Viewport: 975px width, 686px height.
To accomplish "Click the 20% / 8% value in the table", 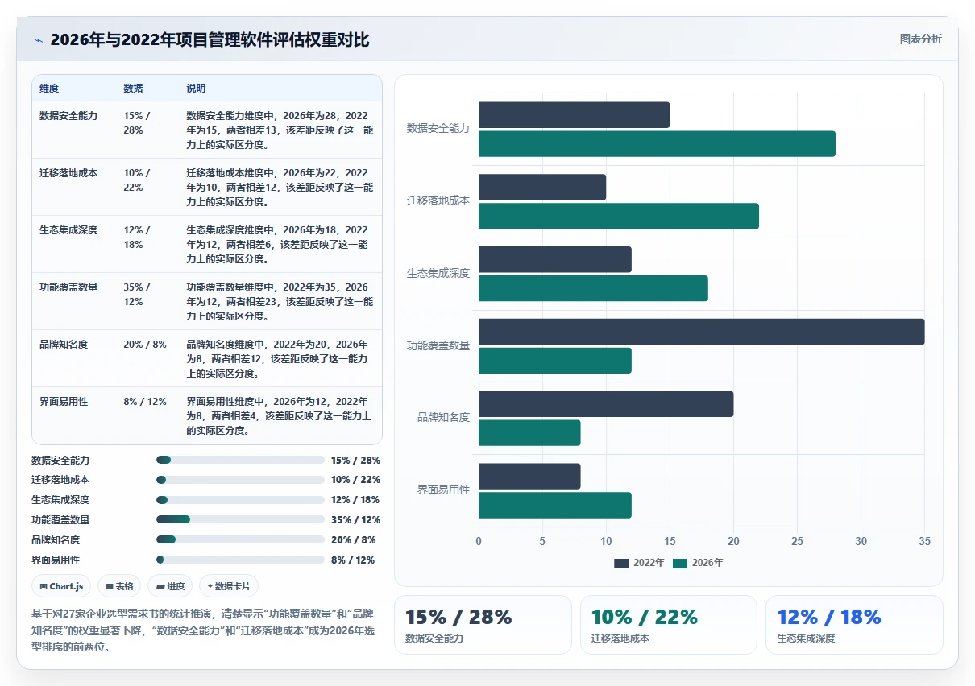I will 145,345.
